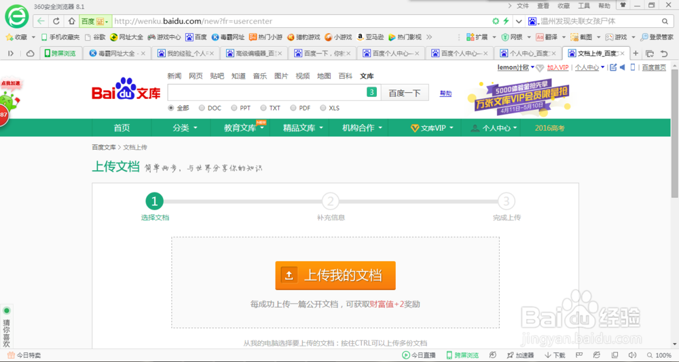Click the 截图 screenshot tool
This screenshot has height=362, width=679.
[x=581, y=37]
